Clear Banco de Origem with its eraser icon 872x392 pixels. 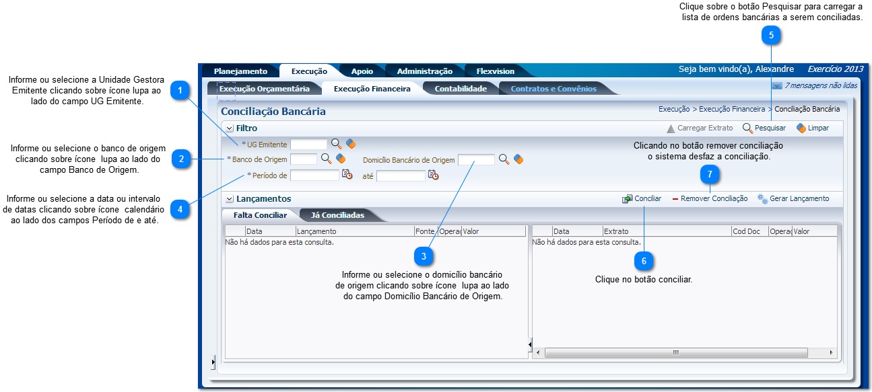pyautogui.click(x=341, y=159)
